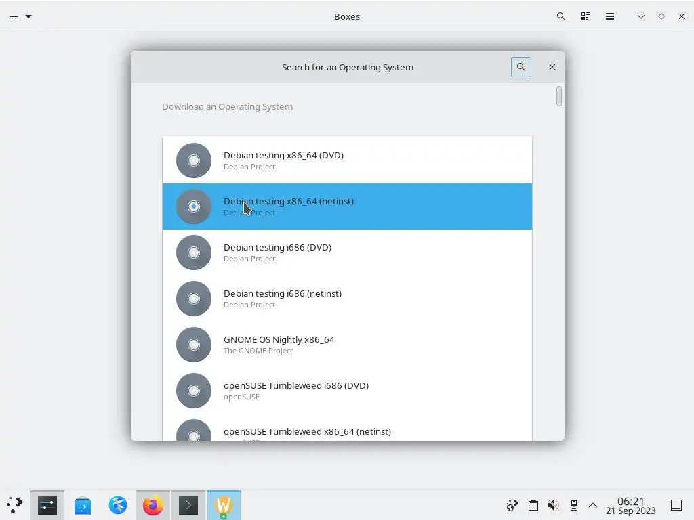Click the search icon in Boxes header
Image resolution: width=694 pixels, height=520 pixels.
coord(560,16)
